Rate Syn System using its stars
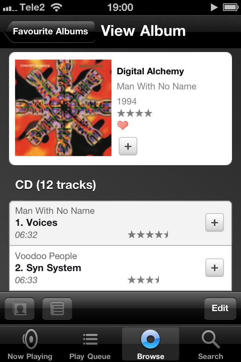241x362 pixels. pyautogui.click(x=144, y=280)
